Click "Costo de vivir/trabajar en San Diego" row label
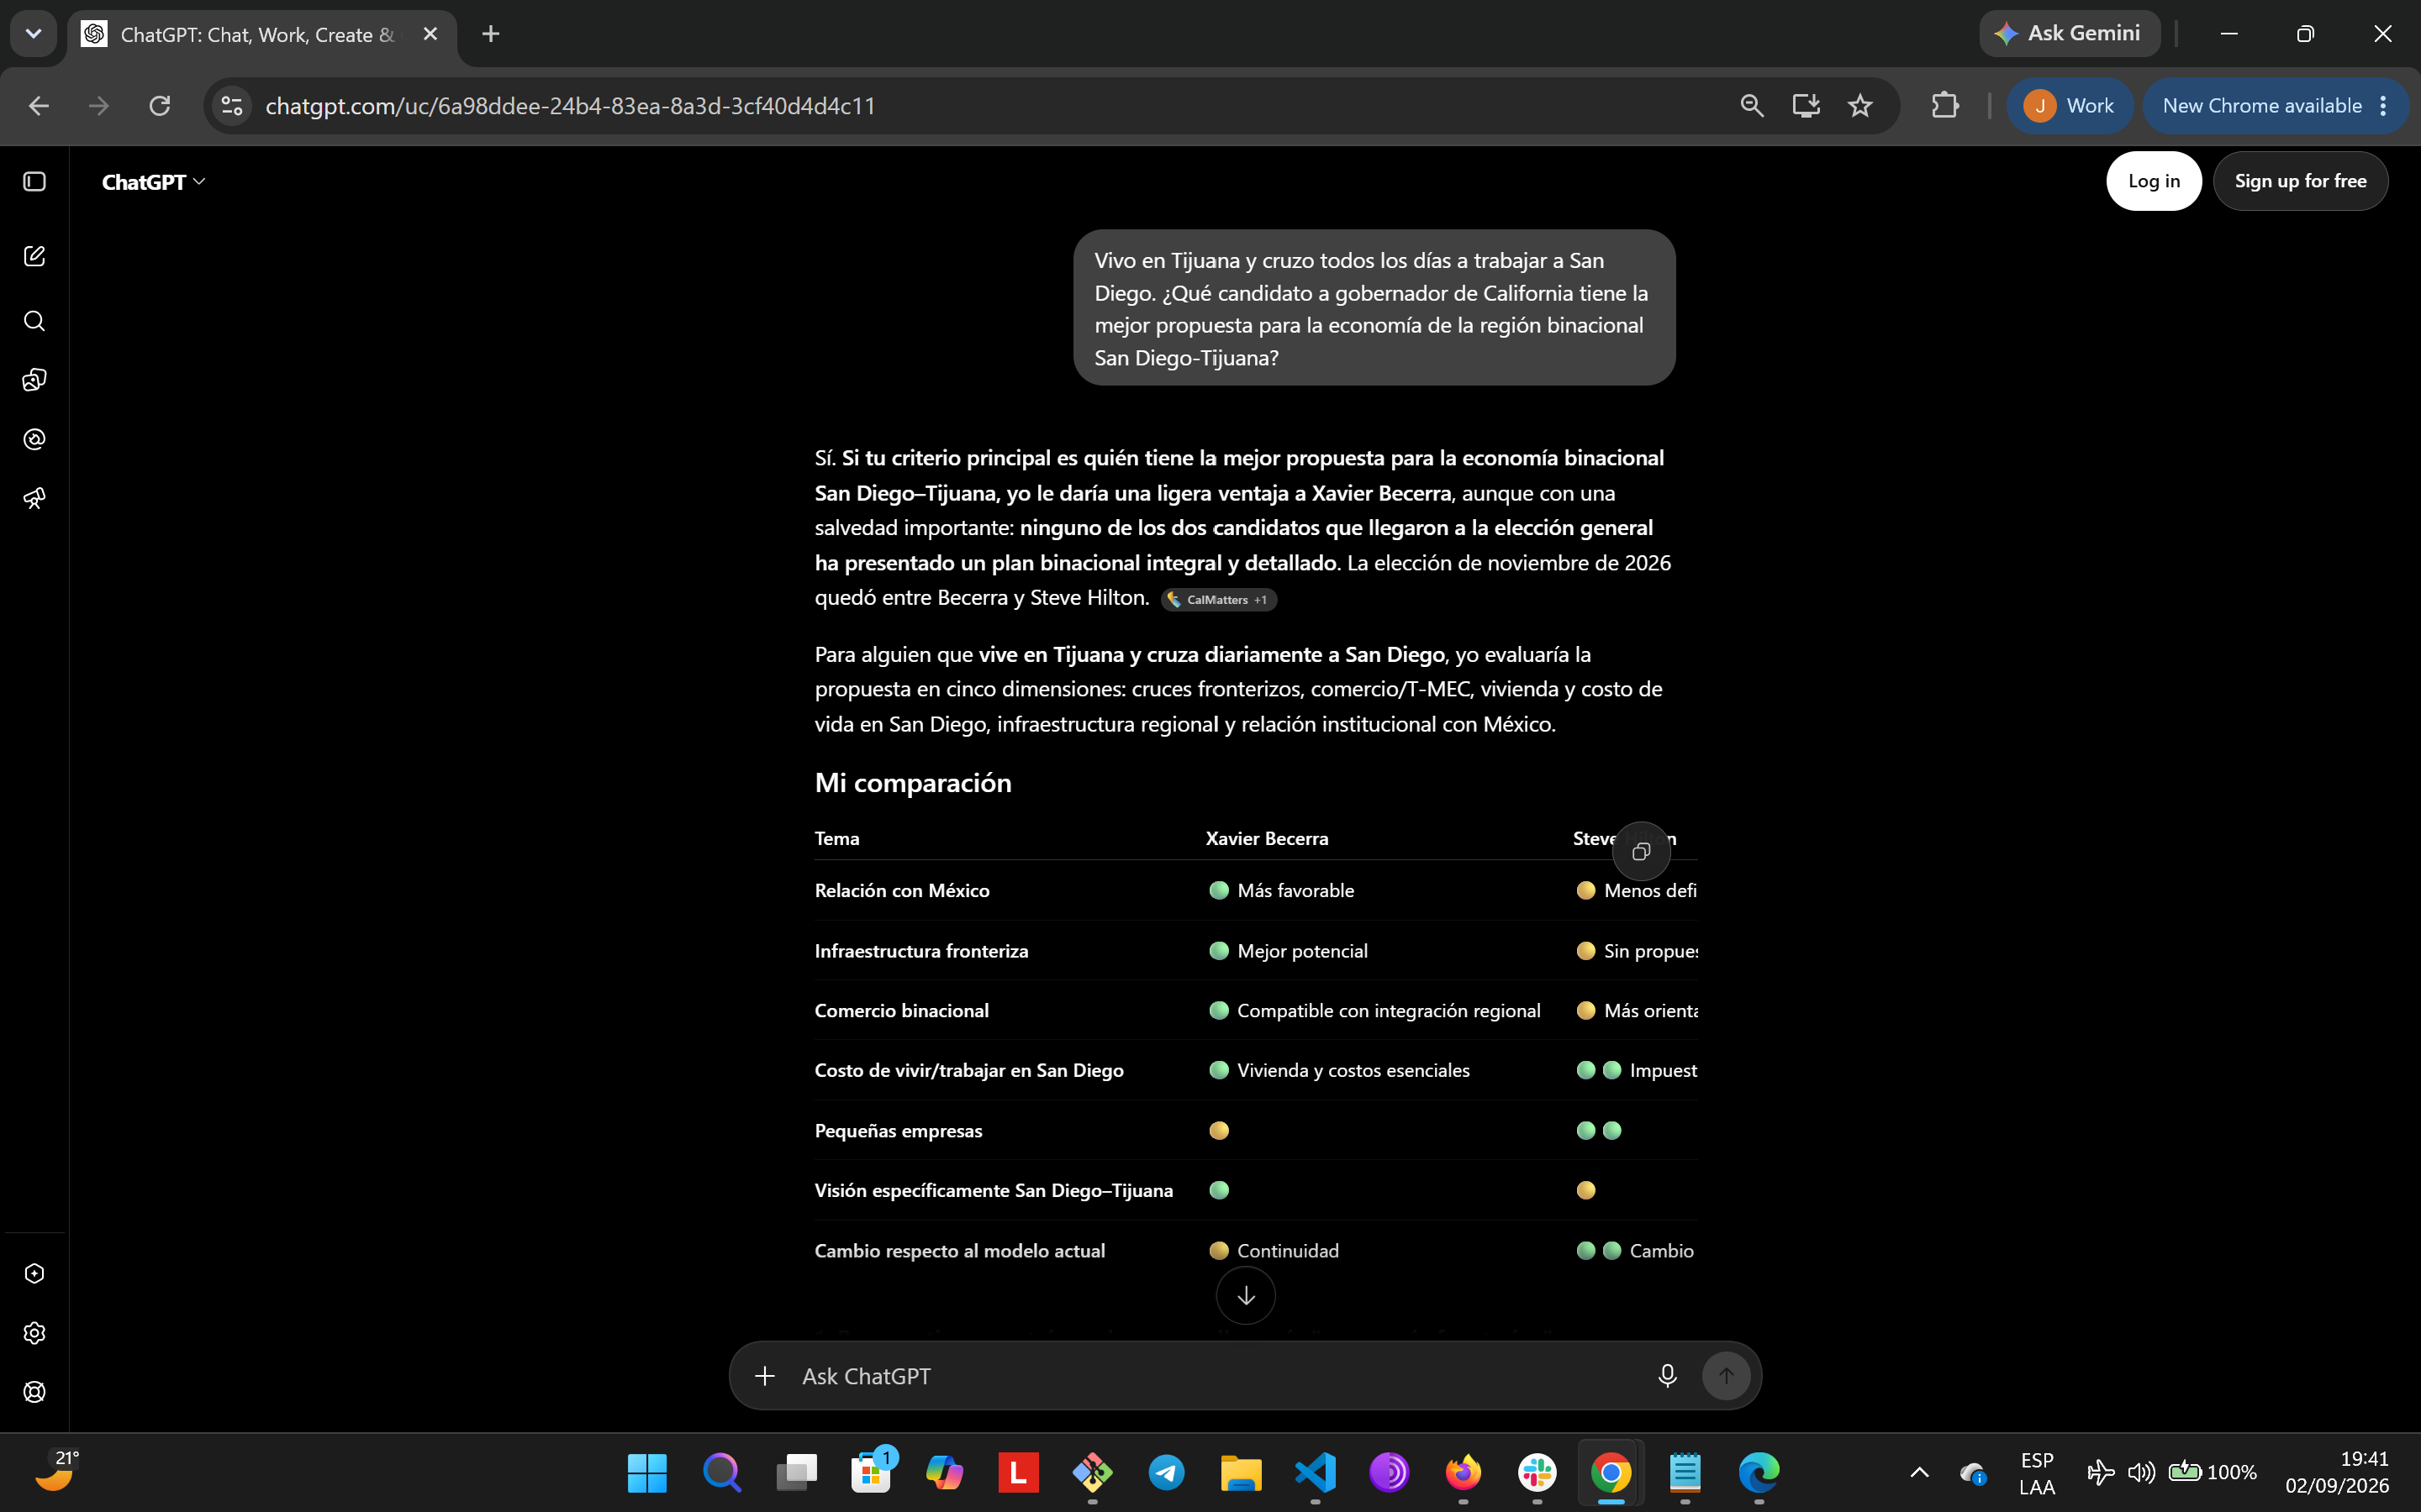 tap(968, 1071)
